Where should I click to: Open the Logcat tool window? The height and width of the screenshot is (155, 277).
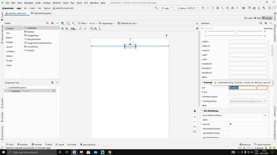pyautogui.click(x=60, y=145)
